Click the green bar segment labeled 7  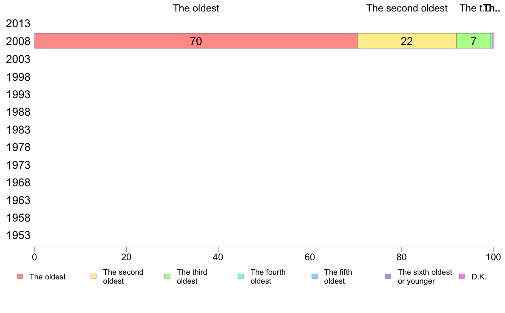click(474, 41)
